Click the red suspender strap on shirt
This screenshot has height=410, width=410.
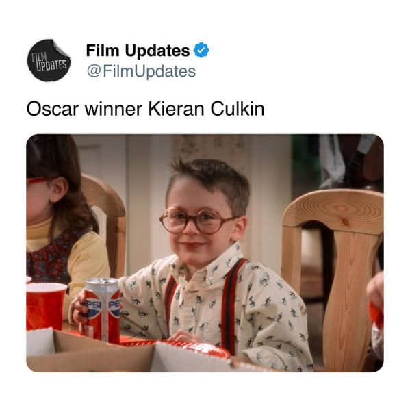(x=231, y=303)
